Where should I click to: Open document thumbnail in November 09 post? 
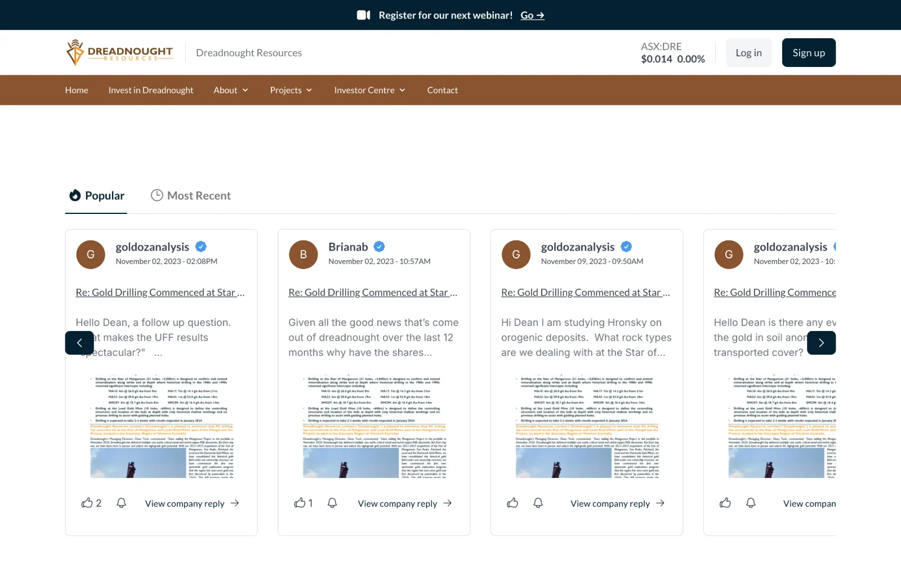(587, 427)
